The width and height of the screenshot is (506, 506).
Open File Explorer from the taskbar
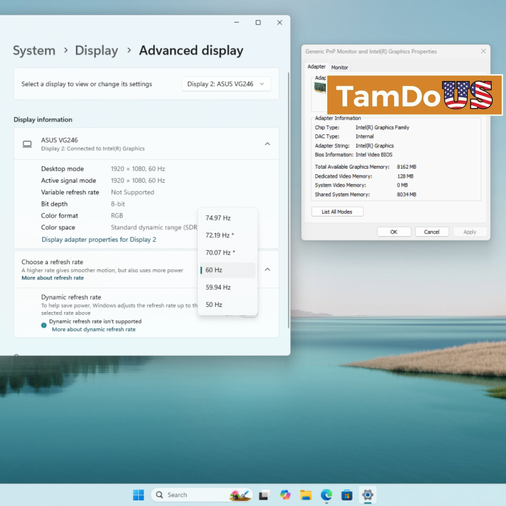tap(306, 495)
